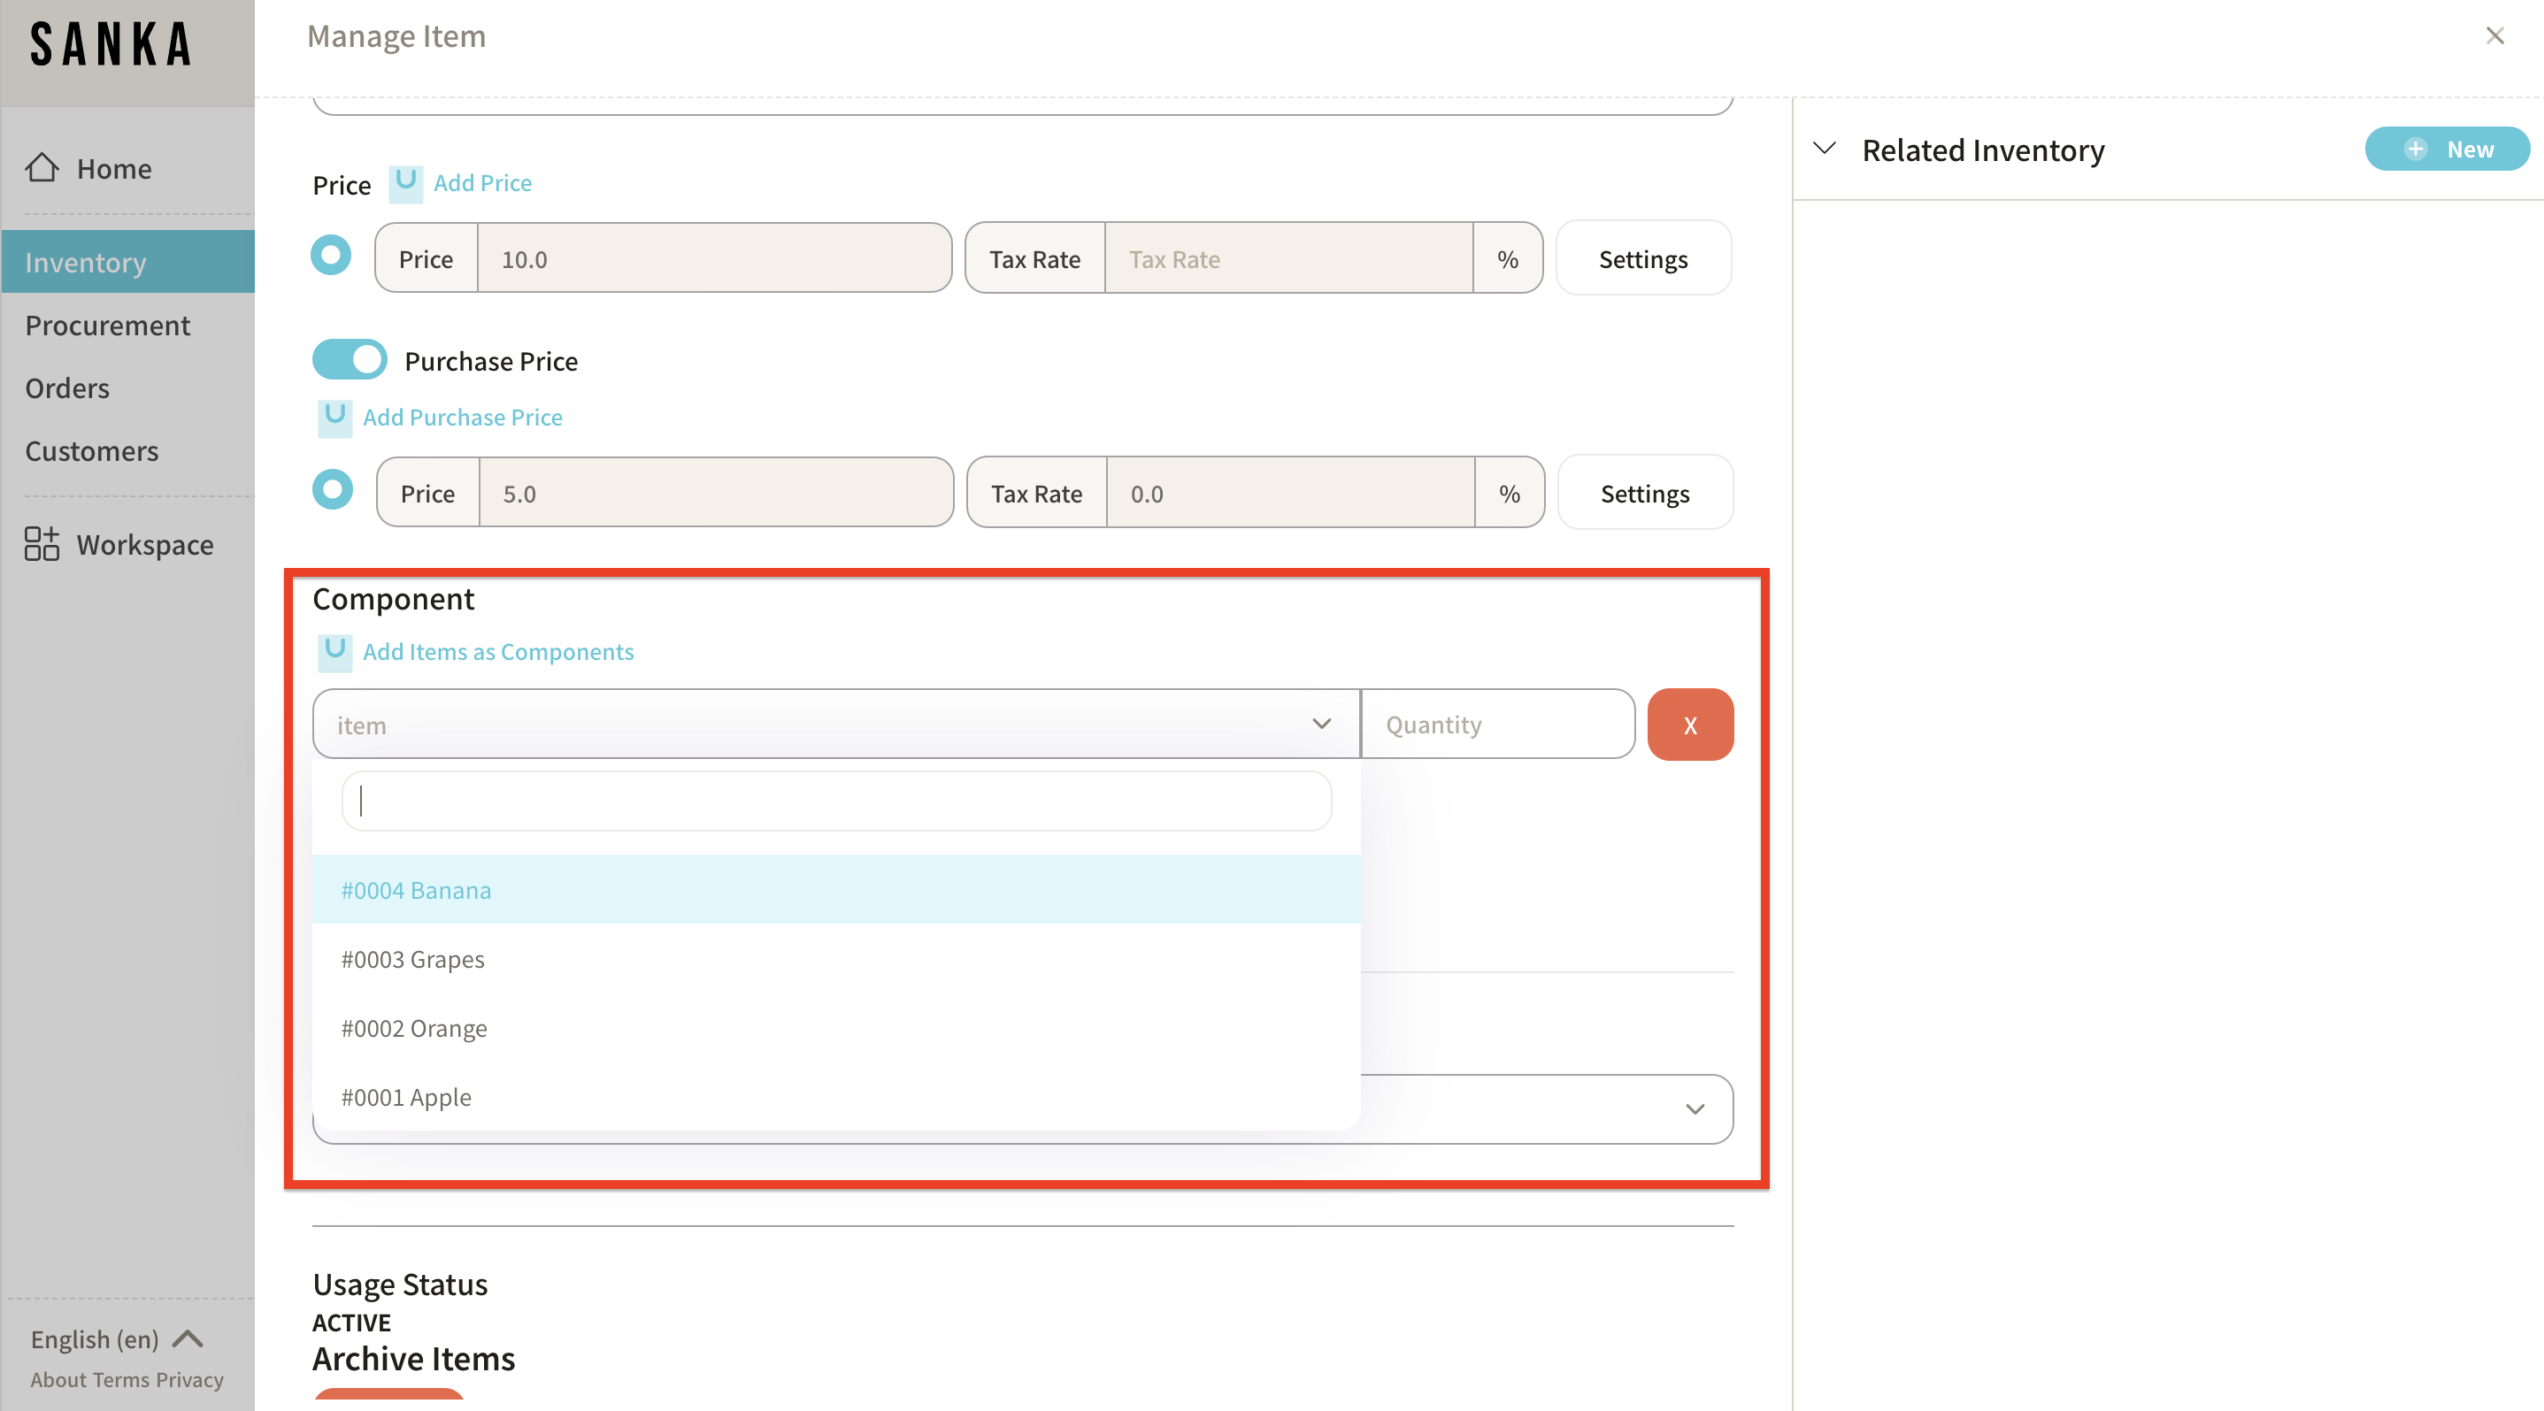2544x1411 pixels.
Task: Collapse the Related Inventory section
Action: click(1824, 150)
